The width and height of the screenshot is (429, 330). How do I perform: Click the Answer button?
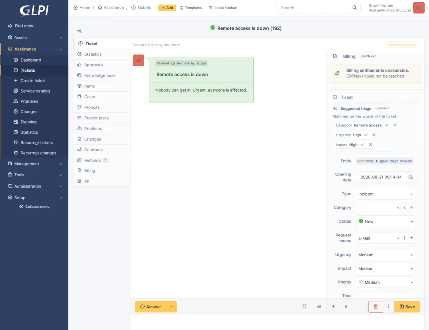tap(151, 307)
